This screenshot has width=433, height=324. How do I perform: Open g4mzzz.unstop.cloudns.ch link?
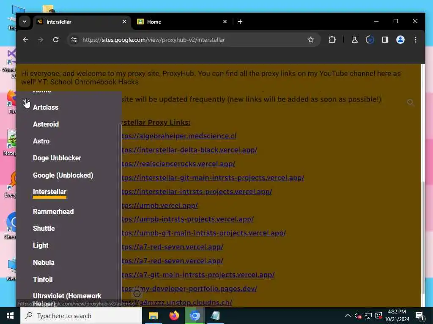pyautogui.click(x=177, y=302)
